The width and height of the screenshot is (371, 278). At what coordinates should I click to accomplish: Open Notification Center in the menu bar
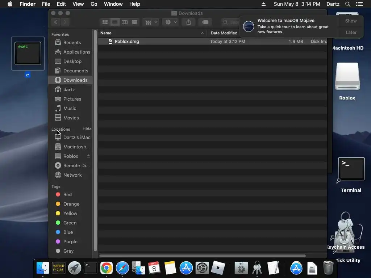[359, 4]
